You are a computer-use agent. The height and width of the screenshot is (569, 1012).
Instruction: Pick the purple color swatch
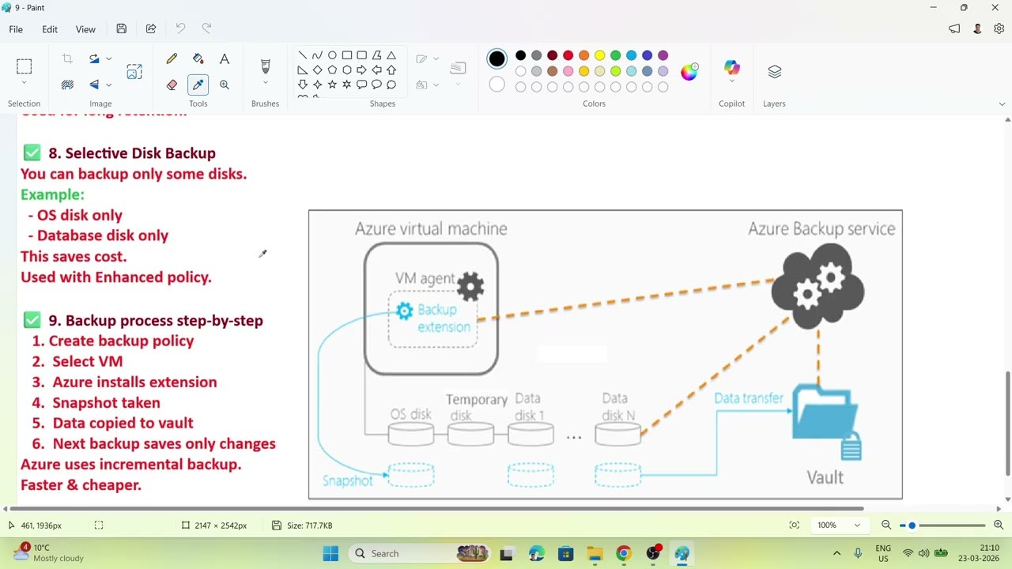click(x=663, y=55)
